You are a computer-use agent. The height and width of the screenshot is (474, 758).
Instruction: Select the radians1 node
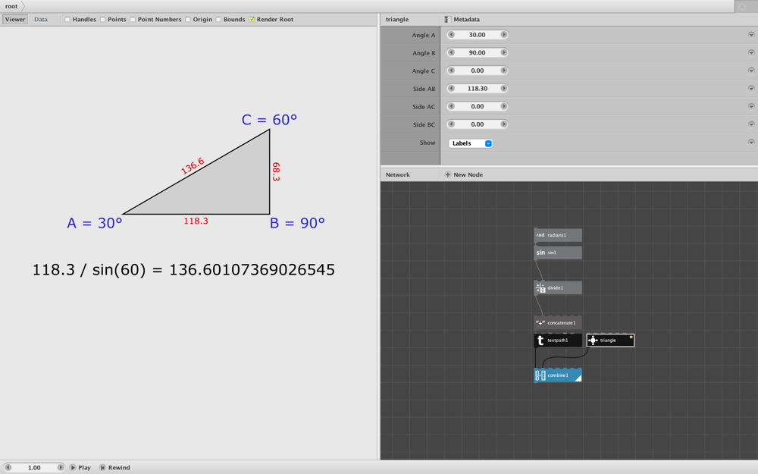coord(557,235)
